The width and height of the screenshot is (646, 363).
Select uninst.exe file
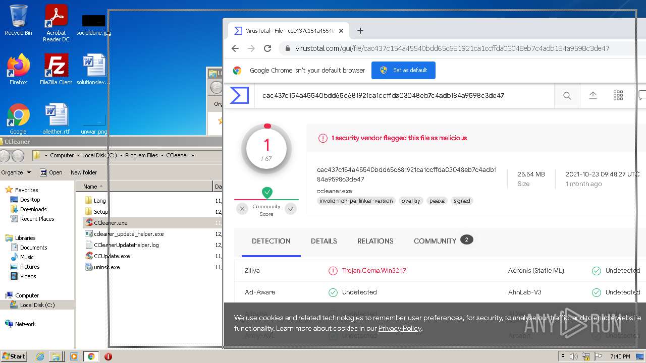[102, 267]
